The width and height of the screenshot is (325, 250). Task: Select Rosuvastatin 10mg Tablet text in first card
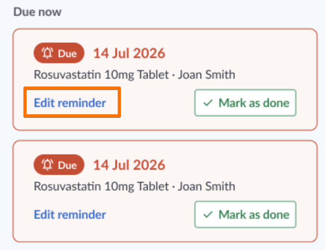click(101, 75)
